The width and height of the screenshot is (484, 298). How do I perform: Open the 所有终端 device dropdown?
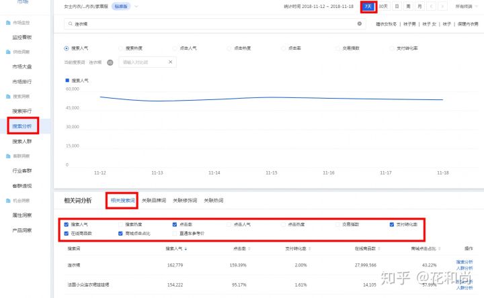click(x=469, y=6)
